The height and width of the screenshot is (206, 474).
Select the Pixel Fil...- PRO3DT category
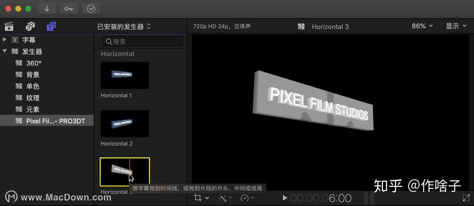[47, 121]
